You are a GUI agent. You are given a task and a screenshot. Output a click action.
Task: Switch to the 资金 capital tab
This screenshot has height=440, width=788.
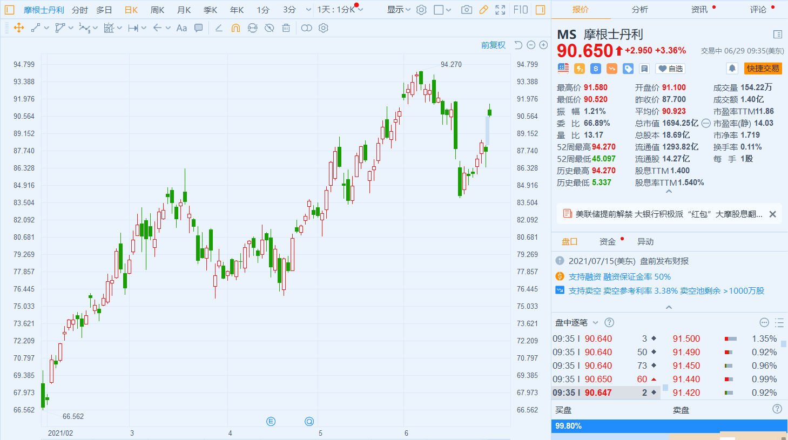click(608, 242)
